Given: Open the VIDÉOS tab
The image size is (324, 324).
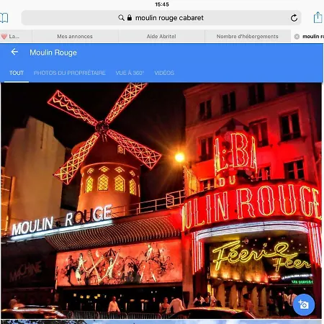Looking at the screenshot, I should click(x=164, y=73).
